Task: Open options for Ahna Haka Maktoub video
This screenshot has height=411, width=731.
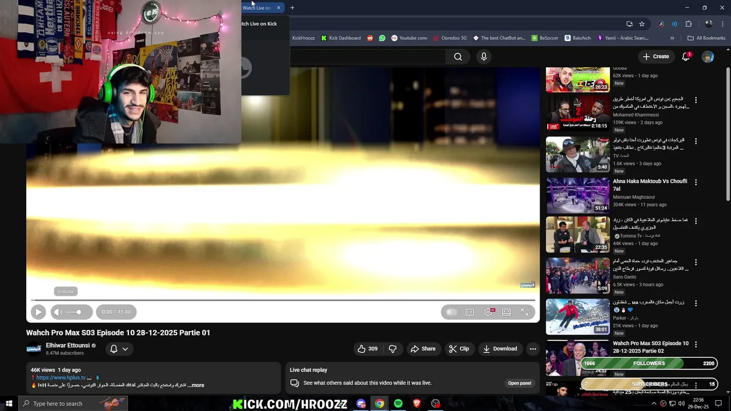Action: tap(696, 182)
